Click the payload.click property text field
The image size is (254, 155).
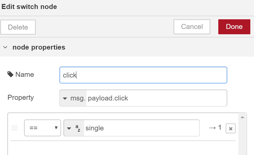(x=157, y=98)
